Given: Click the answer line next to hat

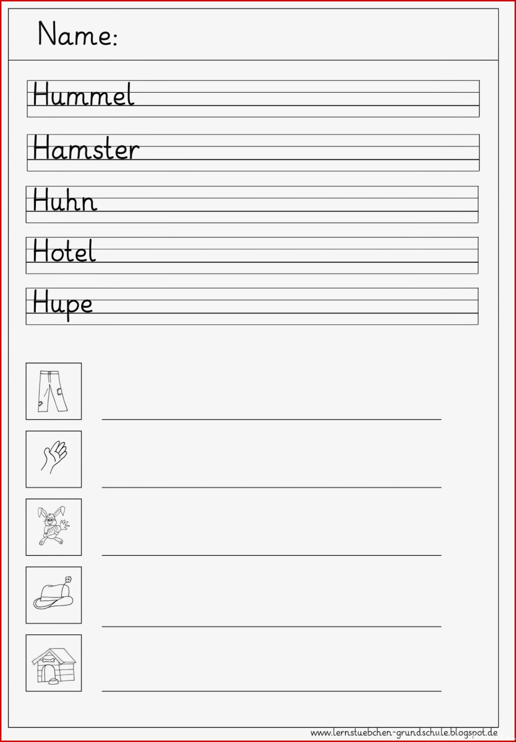Looking at the screenshot, I should coord(271,626).
